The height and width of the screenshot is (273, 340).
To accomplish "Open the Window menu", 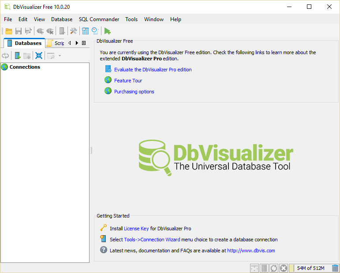I will click(154, 19).
